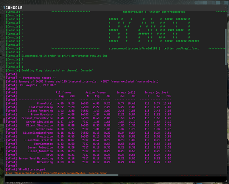Click the steamcommunity.com/id/AnnGell88 text
The width and height of the screenshot is (229, 184).
(133, 48)
